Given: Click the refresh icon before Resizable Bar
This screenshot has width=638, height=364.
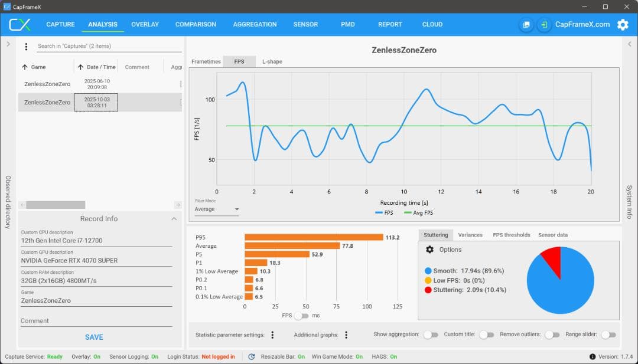Looking at the screenshot, I should click(252, 357).
